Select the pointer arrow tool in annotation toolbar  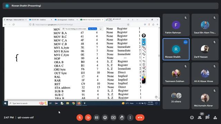[144, 44]
